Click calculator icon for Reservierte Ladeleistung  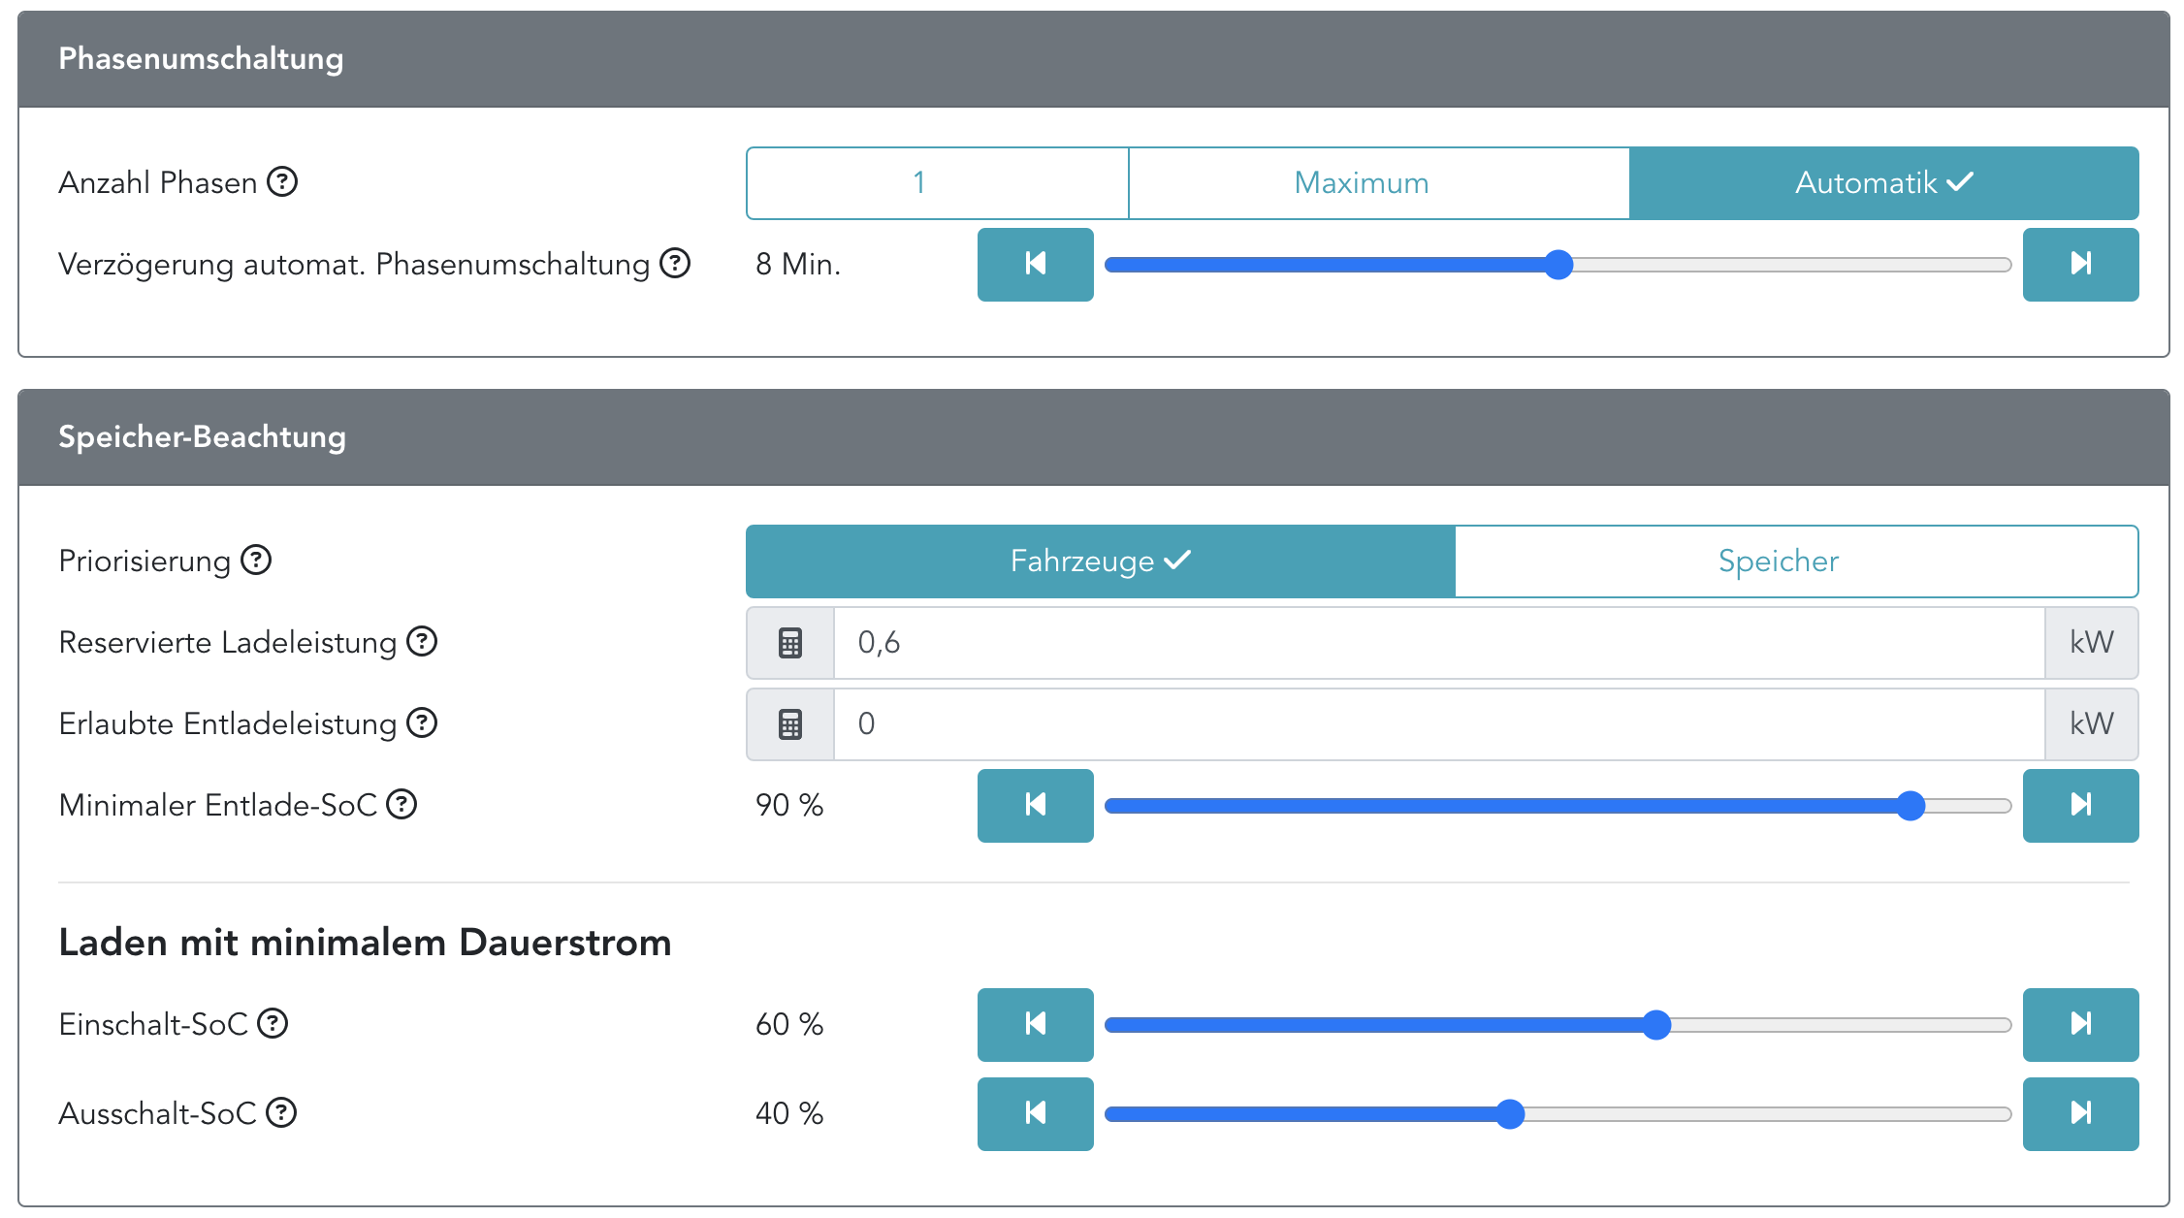790,642
